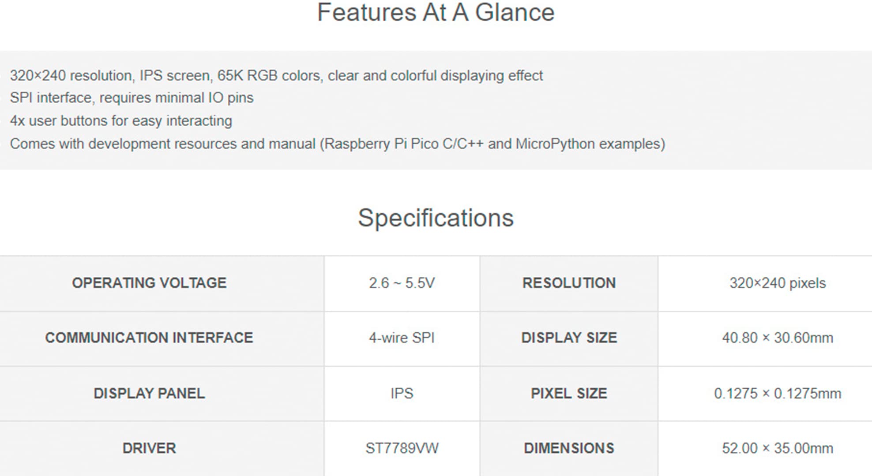This screenshot has width=872, height=476.
Task: Select the RESOLUTION label cell
Action: (x=569, y=283)
